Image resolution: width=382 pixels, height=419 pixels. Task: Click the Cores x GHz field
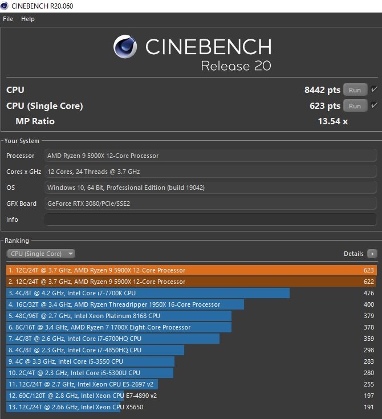(210, 172)
